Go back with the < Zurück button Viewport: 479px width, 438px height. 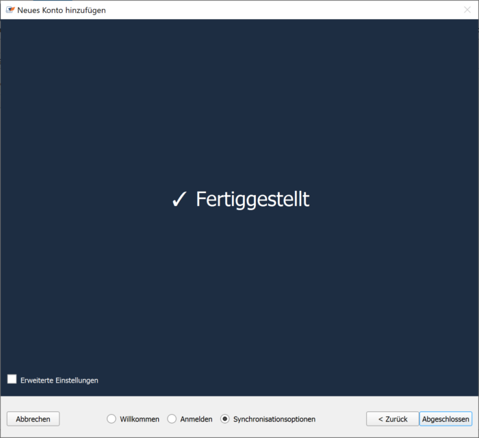pyautogui.click(x=392, y=419)
